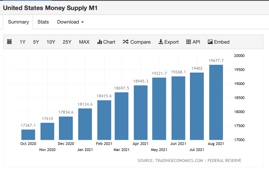Choose the 25Y time range
269x177 pixels.
pyautogui.click(x=67, y=42)
